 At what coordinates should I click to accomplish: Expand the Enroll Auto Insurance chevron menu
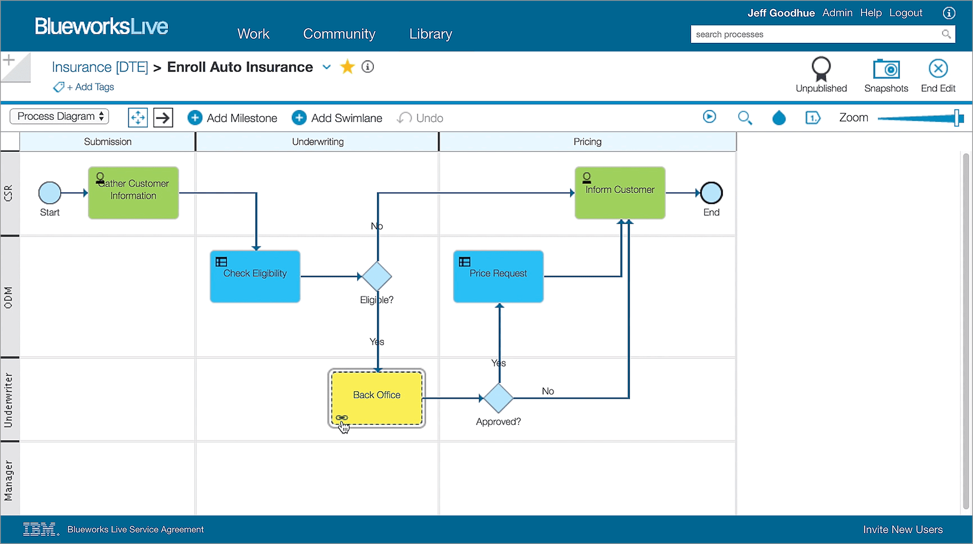click(326, 67)
